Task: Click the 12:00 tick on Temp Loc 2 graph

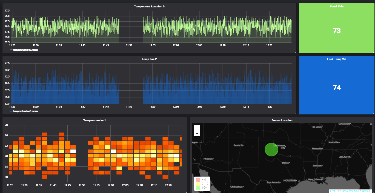Action: point(176,107)
